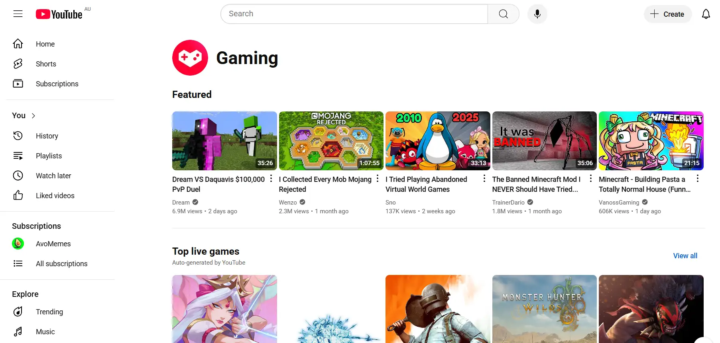Play the Minecraft Pasta thumbnail

pyautogui.click(x=651, y=141)
